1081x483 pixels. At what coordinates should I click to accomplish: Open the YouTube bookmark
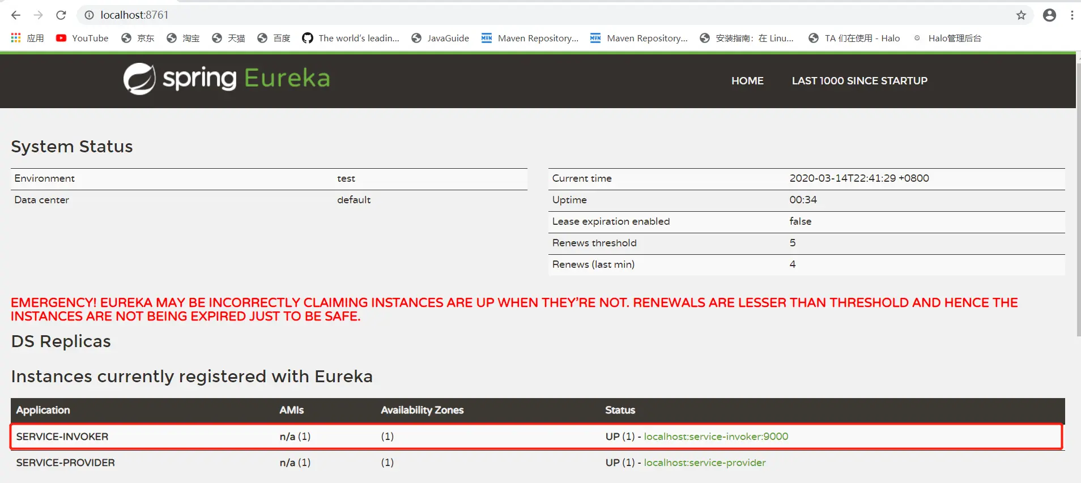click(x=82, y=38)
